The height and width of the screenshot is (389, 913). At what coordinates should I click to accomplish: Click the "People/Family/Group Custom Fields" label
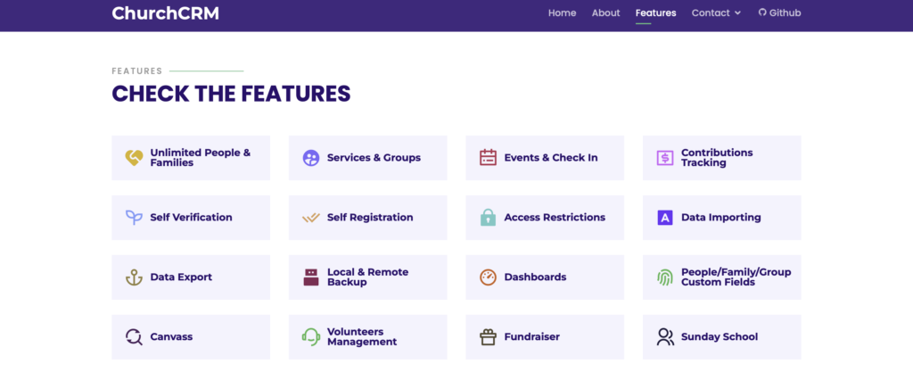736,277
